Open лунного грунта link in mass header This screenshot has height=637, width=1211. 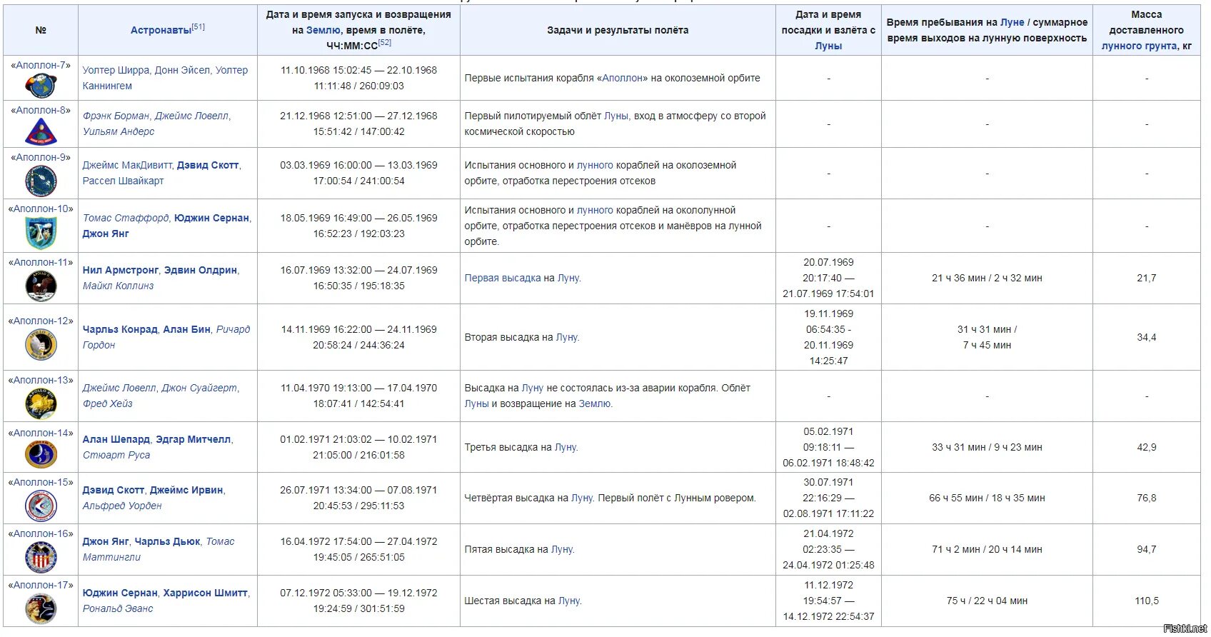pyautogui.click(x=1139, y=46)
